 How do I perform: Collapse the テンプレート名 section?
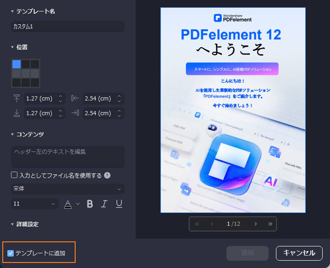click(12, 11)
